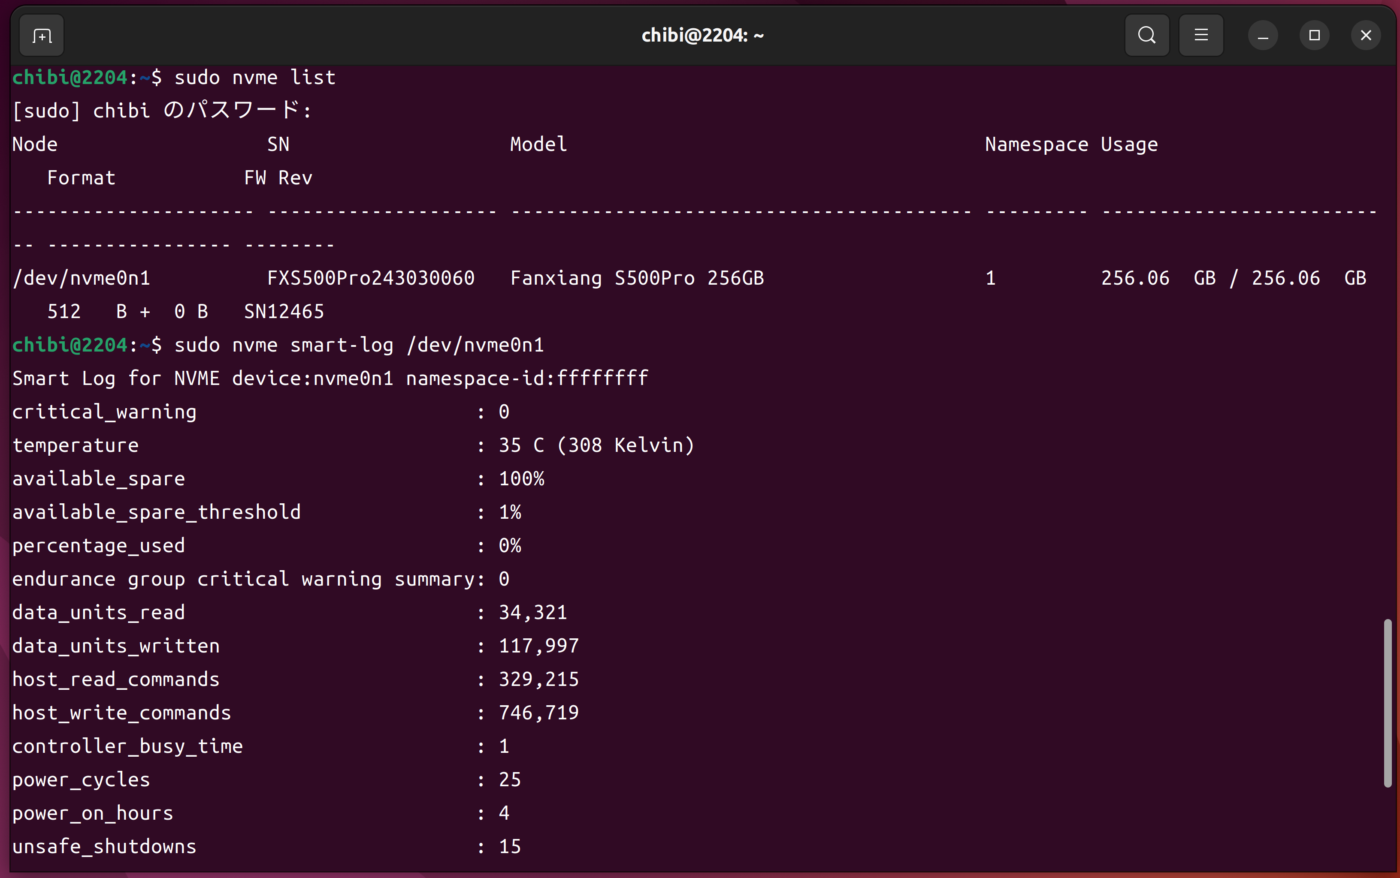The image size is (1400, 878).
Task: Open the hamburger main menu
Action: [1200, 36]
